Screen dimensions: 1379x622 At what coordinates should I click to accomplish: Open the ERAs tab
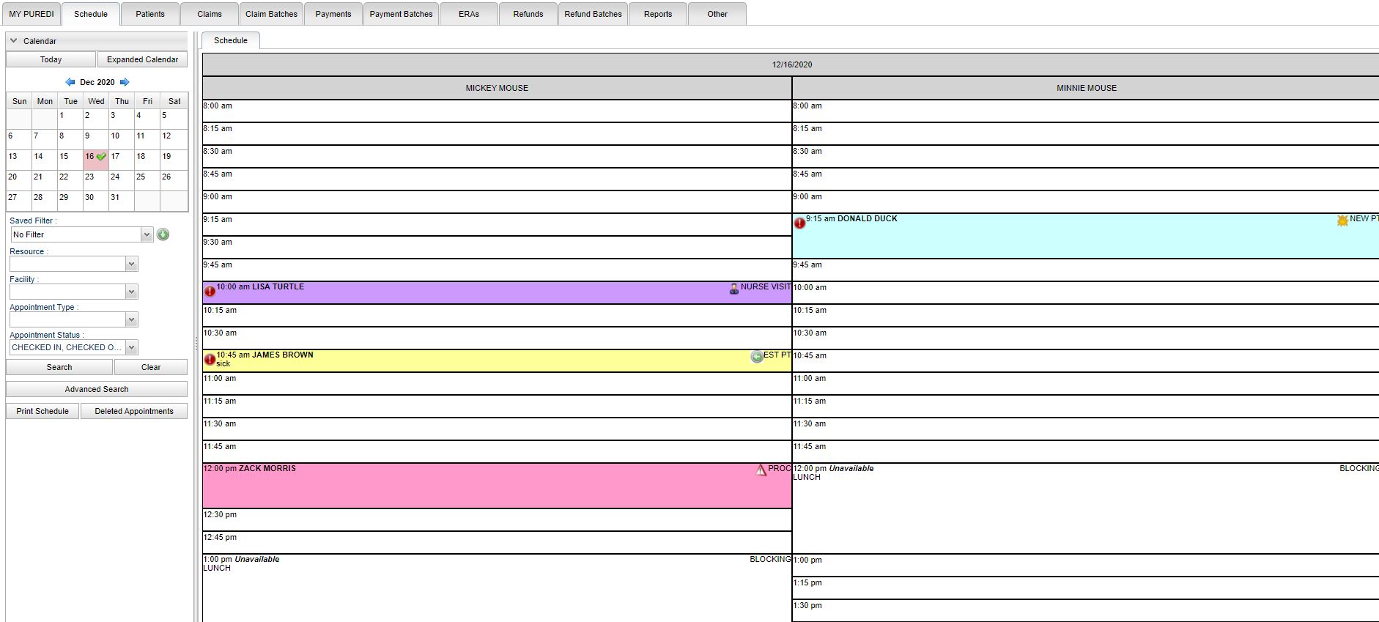[469, 14]
